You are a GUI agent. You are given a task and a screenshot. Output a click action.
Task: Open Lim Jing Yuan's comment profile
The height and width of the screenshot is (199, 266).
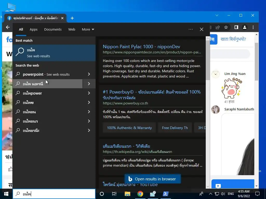[235, 74]
